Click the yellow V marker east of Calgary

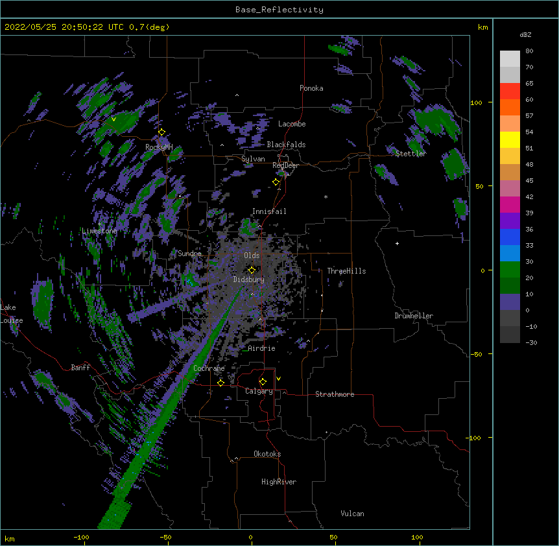click(x=278, y=379)
